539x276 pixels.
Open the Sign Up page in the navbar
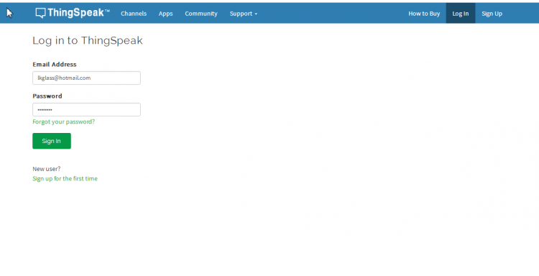click(x=492, y=14)
